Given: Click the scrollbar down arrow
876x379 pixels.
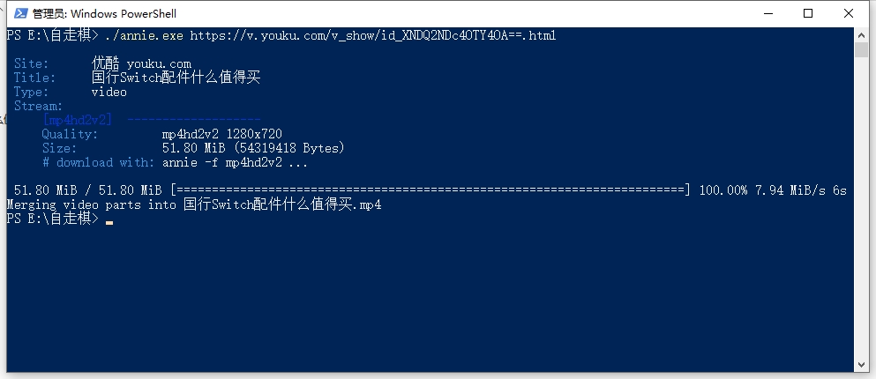Looking at the screenshot, I should click(x=863, y=365).
